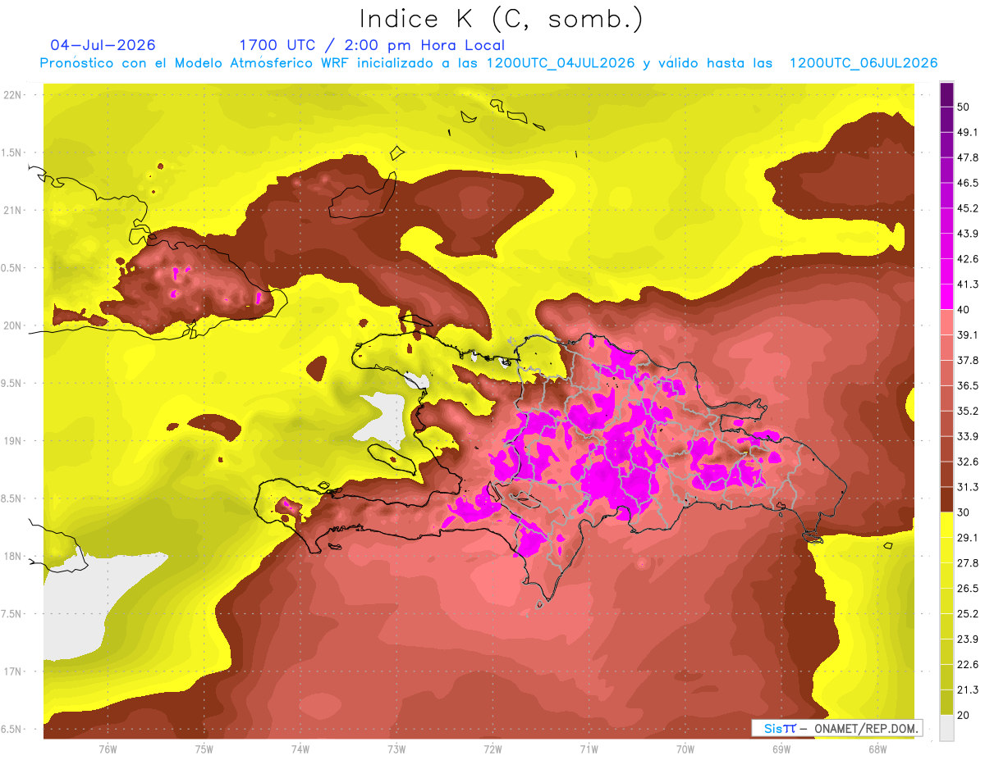Select the bright yellow swatch between 29.1 and 30
Image resolution: width=985 pixels, height=760 pixels.
[946, 525]
